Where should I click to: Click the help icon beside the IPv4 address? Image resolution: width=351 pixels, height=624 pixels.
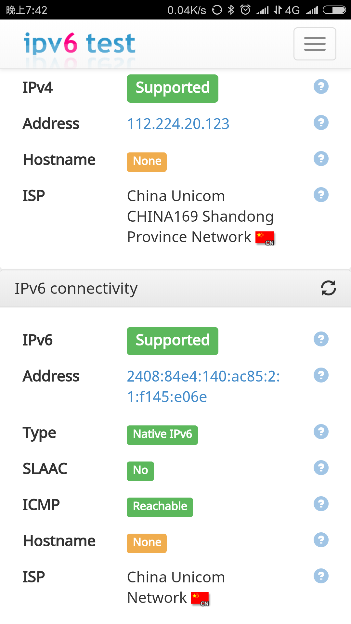pos(321,123)
